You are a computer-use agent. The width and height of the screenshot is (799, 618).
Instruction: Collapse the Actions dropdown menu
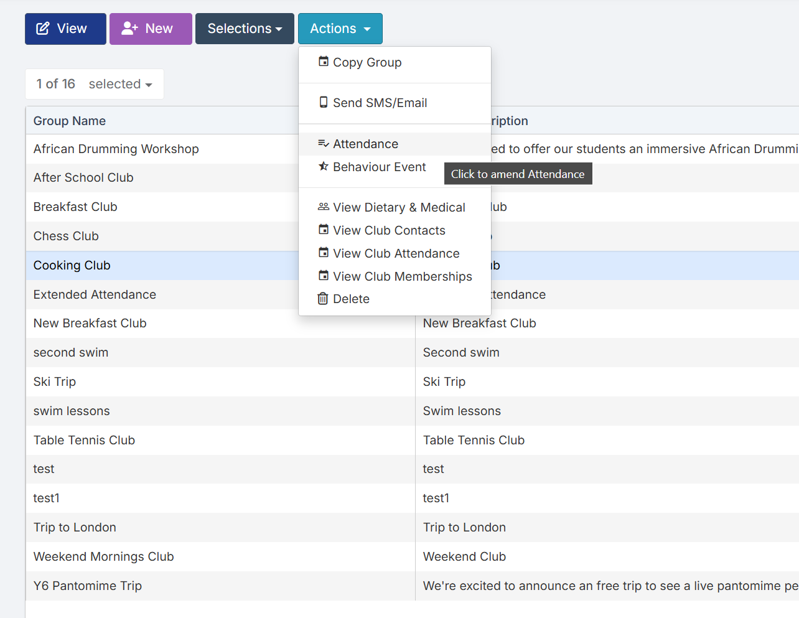click(340, 29)
